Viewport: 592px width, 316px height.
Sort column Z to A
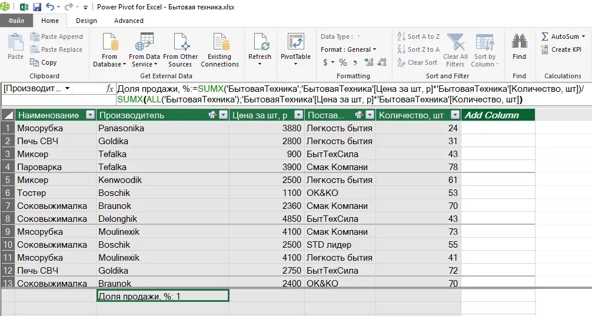418,49
